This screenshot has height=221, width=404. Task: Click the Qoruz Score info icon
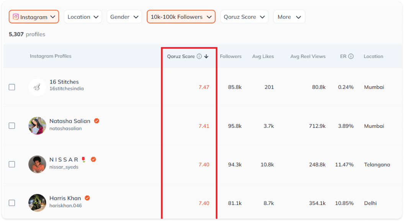[x=199, y=56]
